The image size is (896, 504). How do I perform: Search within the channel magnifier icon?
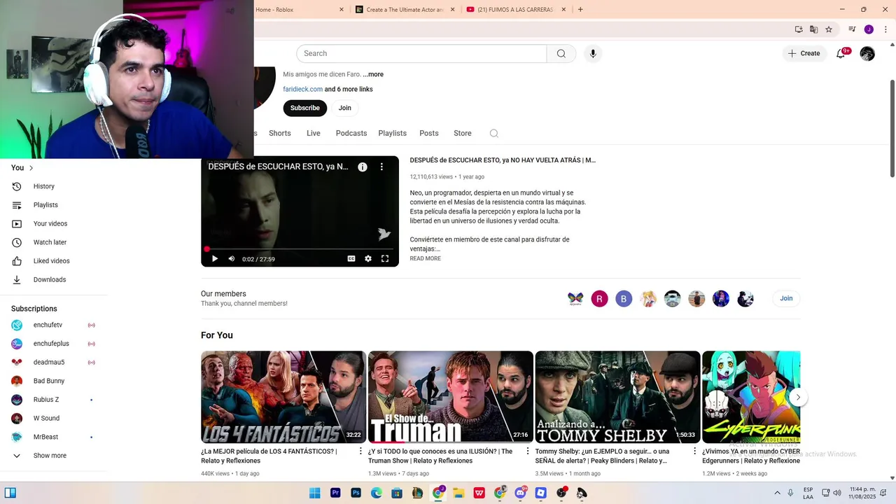[493, 133]
